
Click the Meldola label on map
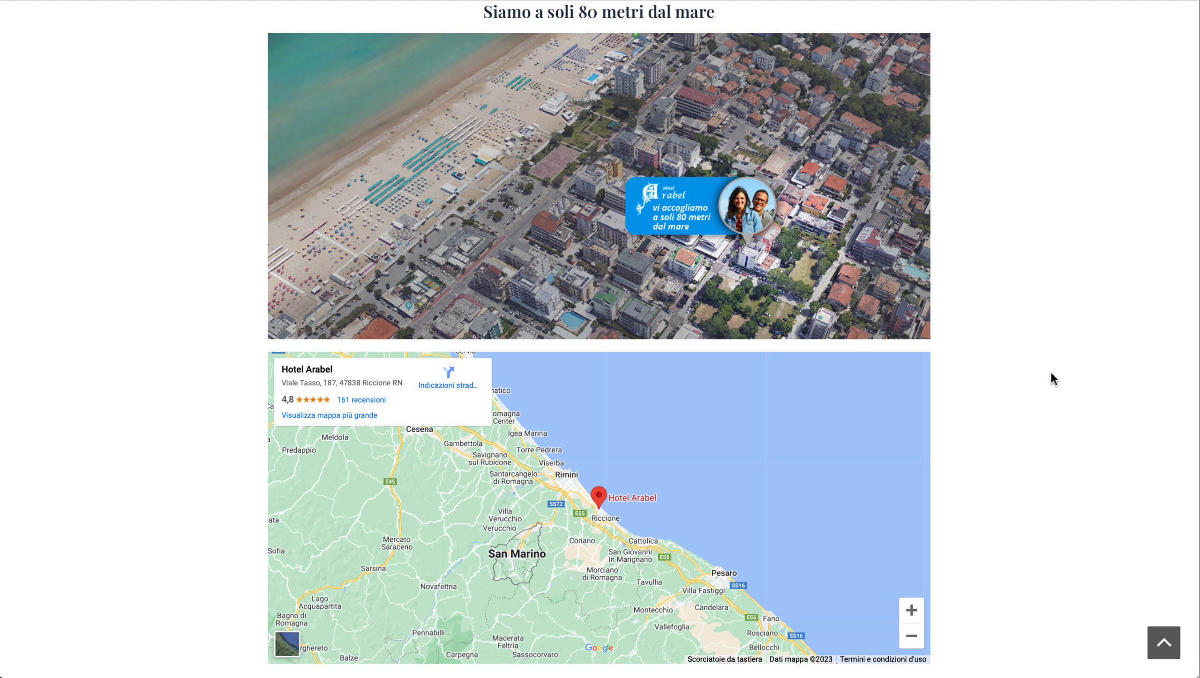point(335,437)
